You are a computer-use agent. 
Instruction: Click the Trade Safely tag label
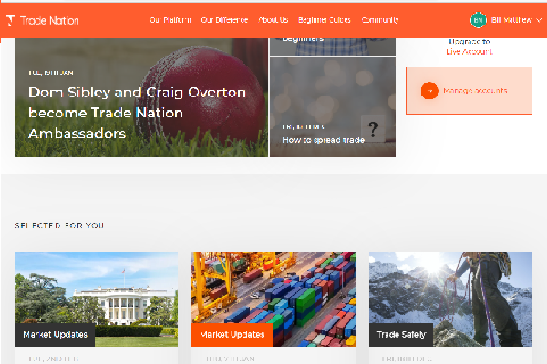(401, 335)
